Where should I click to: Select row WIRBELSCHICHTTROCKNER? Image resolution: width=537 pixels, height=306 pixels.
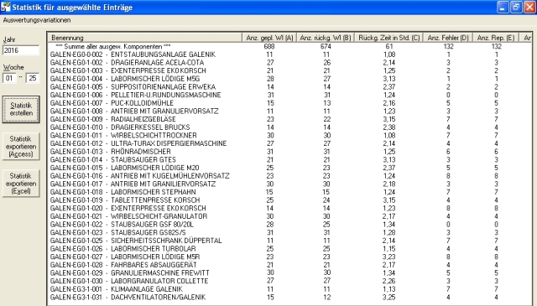289,136
